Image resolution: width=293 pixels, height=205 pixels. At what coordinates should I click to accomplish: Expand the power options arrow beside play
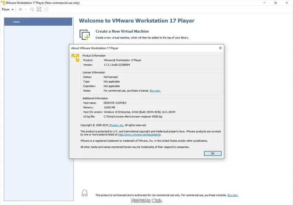click(x=26, y=10)
